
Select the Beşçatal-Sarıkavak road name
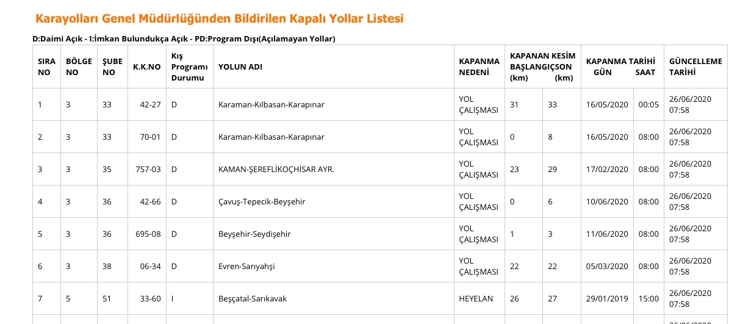253,298
